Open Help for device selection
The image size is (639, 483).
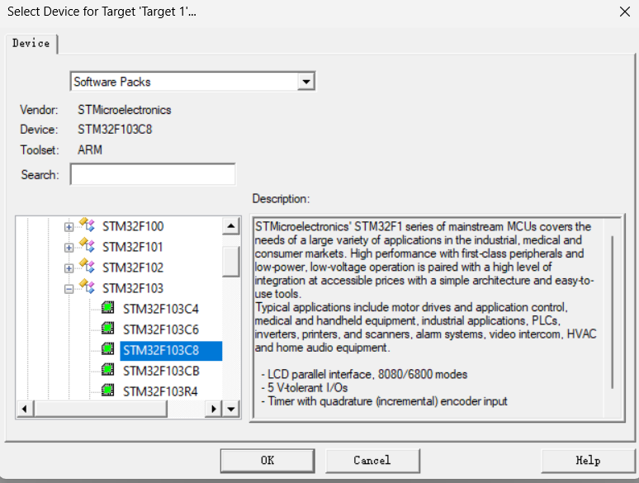588,461
